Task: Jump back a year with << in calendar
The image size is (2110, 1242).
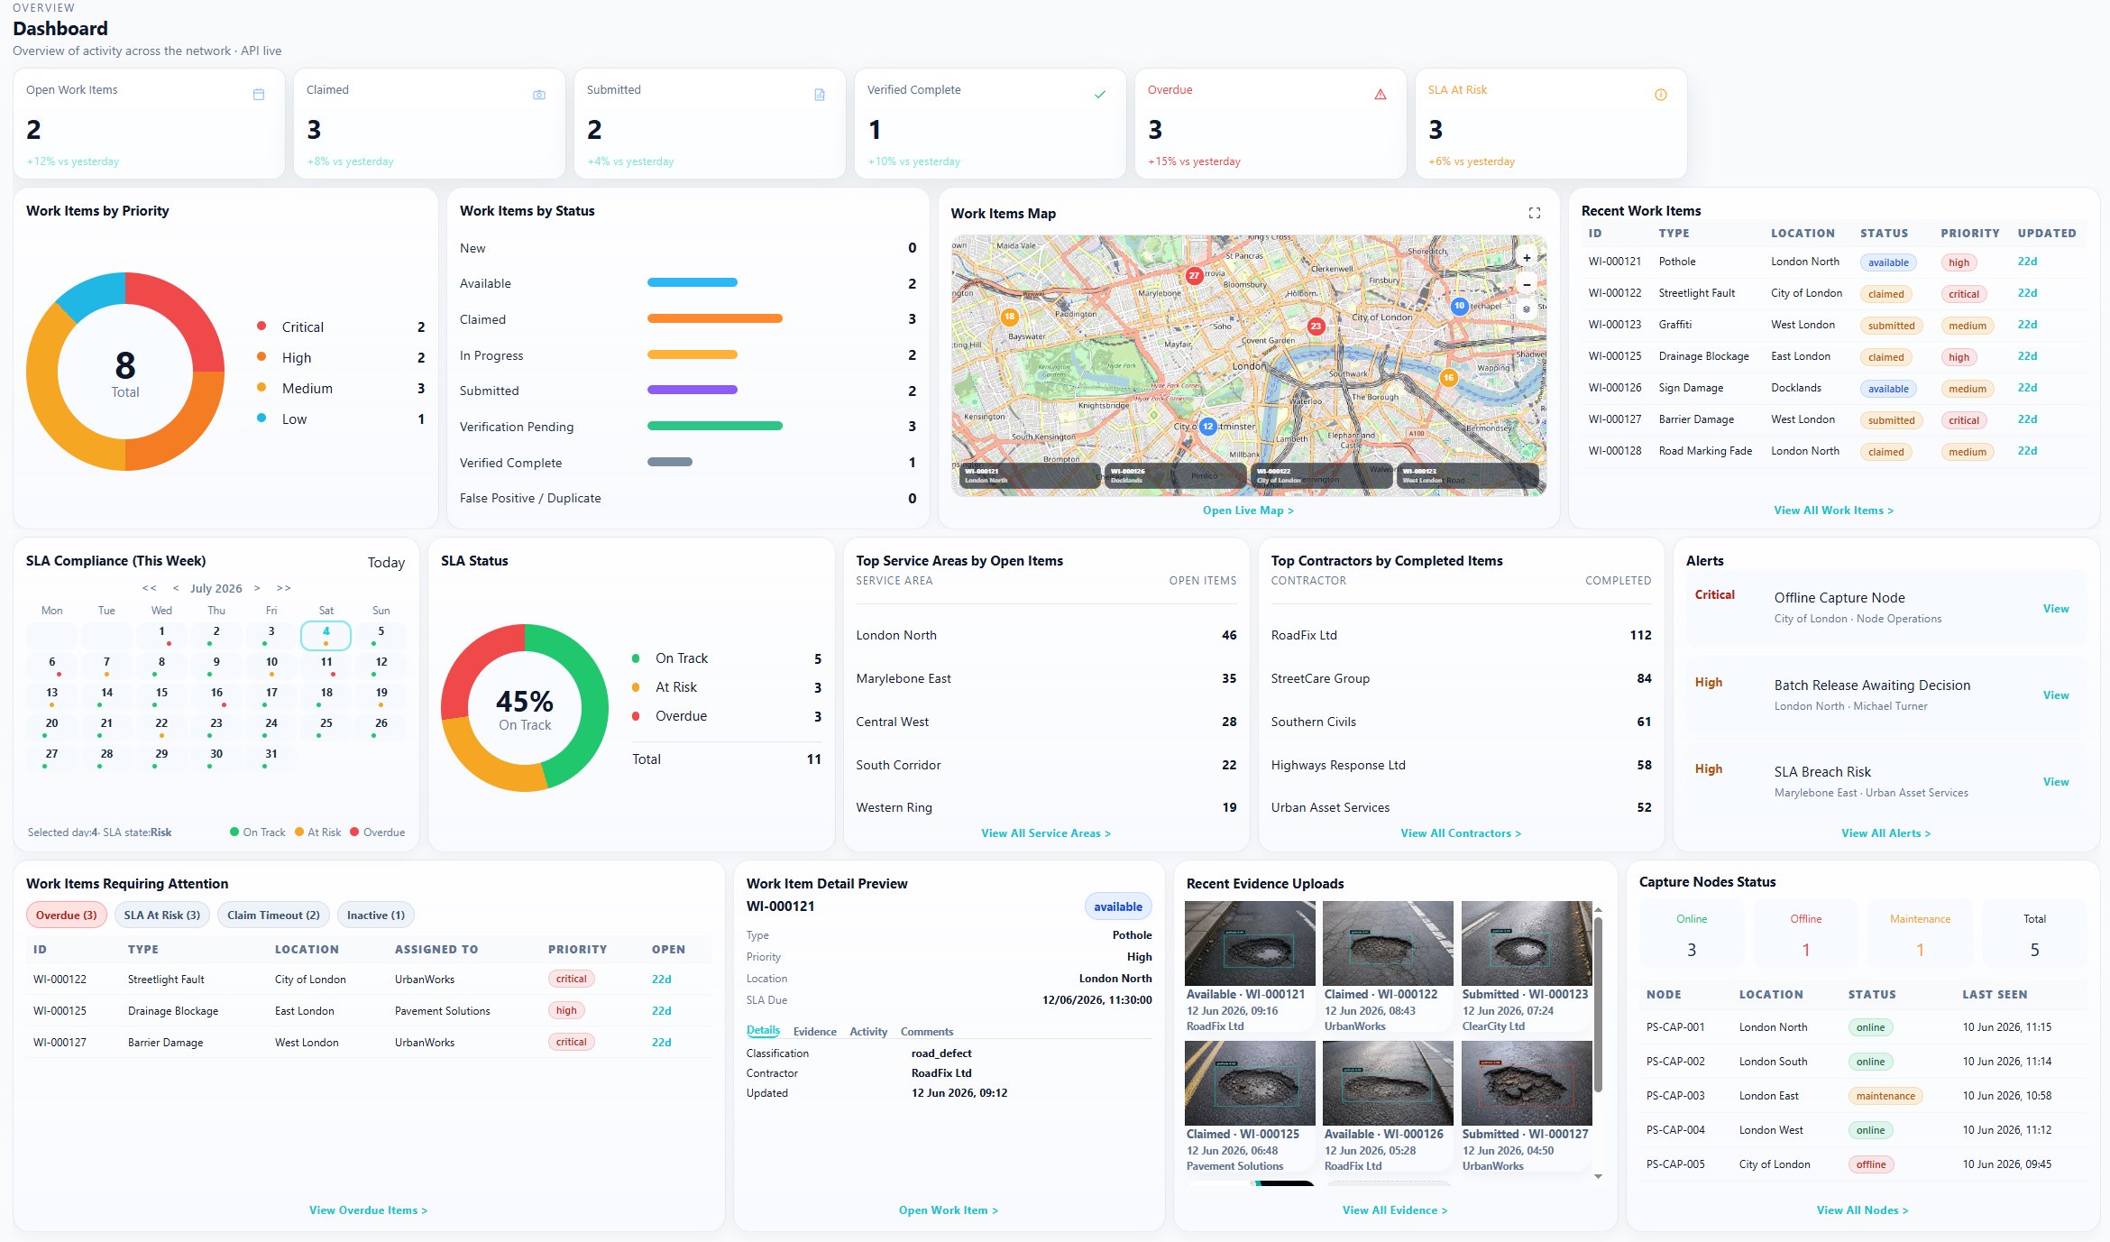Action: [150, 588]
